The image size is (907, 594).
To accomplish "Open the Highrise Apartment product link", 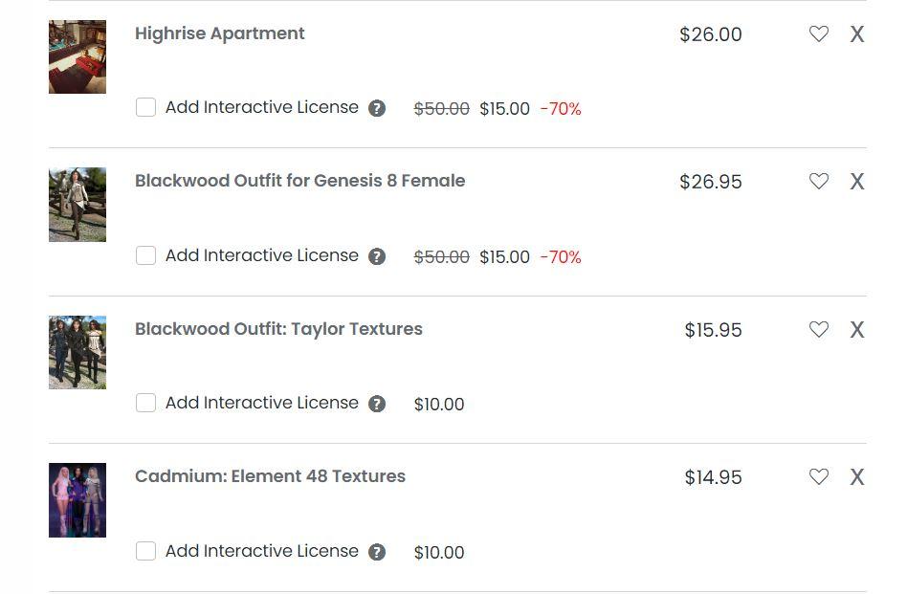I will pyautogui.click(x=219, y=33).
